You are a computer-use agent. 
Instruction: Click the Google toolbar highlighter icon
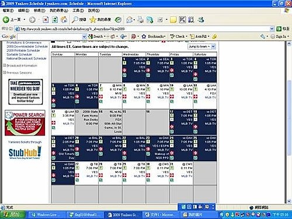pyautogui.click(x=214, y=36)
